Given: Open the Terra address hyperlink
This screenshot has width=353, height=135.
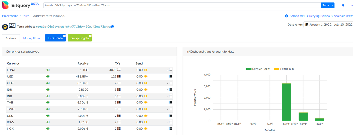Looking at the screenshot, I should [x=73, y=27].
